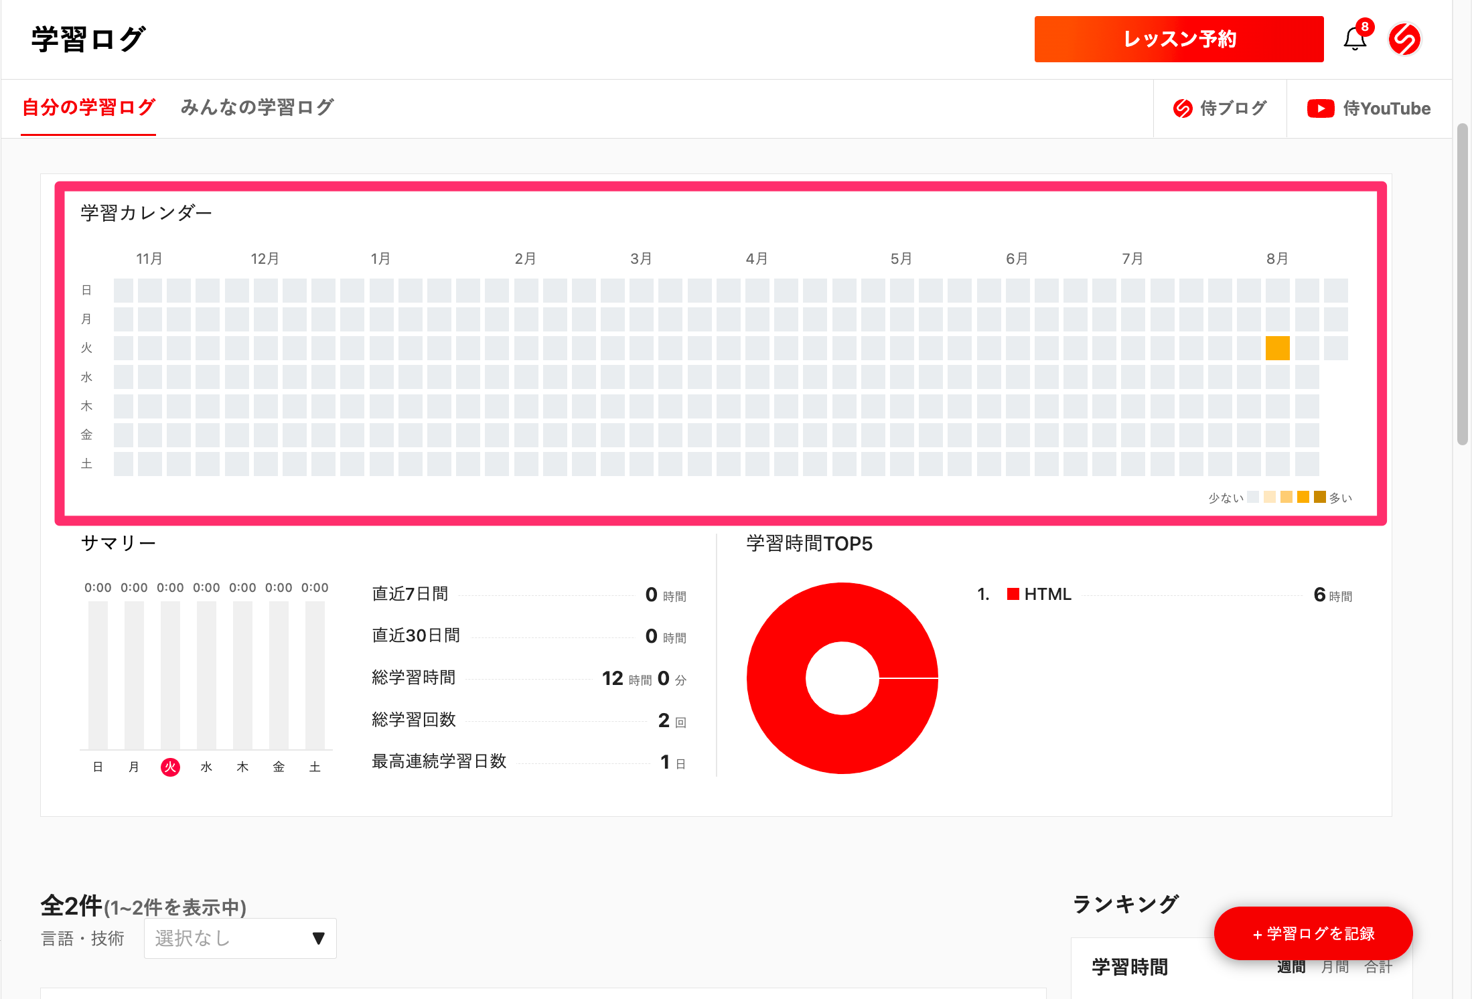1472x999 pixels.
Task: Click the 学習ログを記録 button
Action: [1313, 933]
